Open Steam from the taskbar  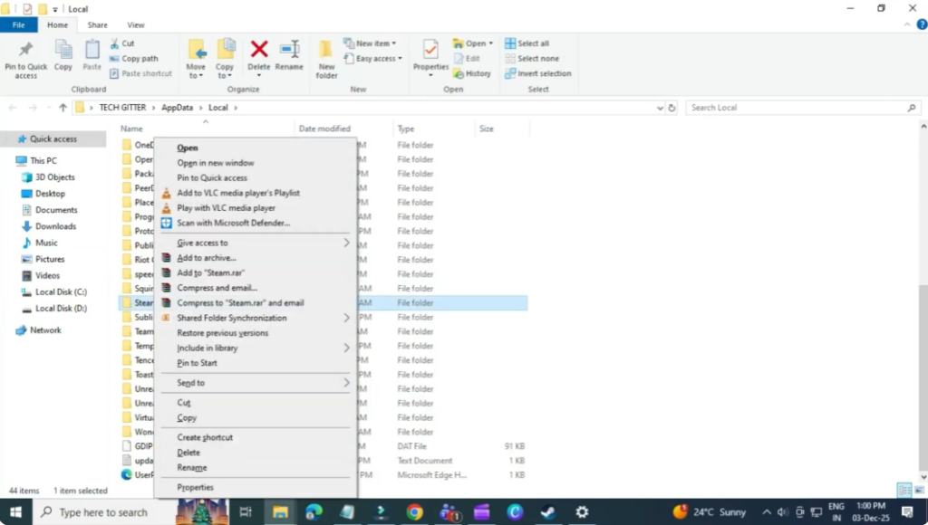(547, 511)
